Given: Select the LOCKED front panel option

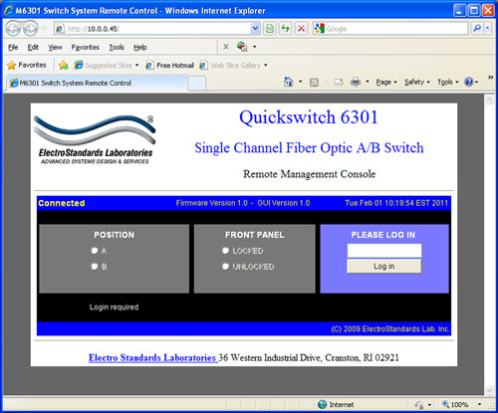Looking at the screenshot, I should pyautogui.click(x=225, y=251).
